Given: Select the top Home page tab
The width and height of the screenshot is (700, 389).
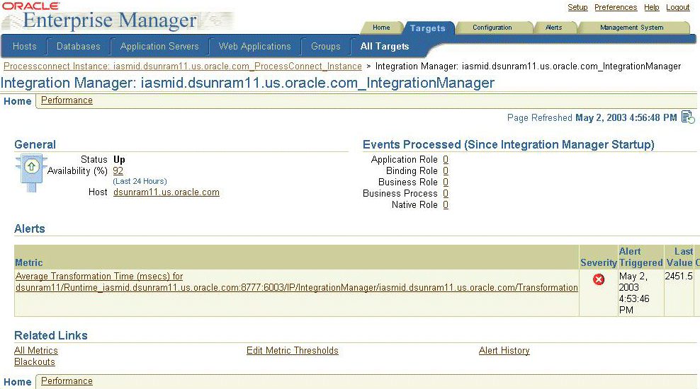Looking at the screenshot, I should pos(18,101).
